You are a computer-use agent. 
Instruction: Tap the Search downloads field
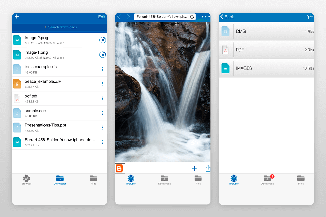[x=59, y=27]
